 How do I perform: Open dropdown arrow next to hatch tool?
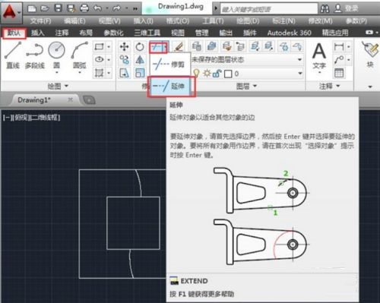point(109,73)
